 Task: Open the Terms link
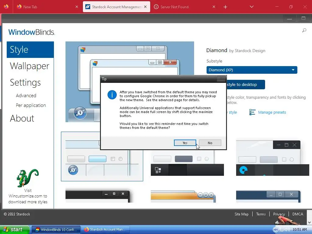click(x=261, y=214)
